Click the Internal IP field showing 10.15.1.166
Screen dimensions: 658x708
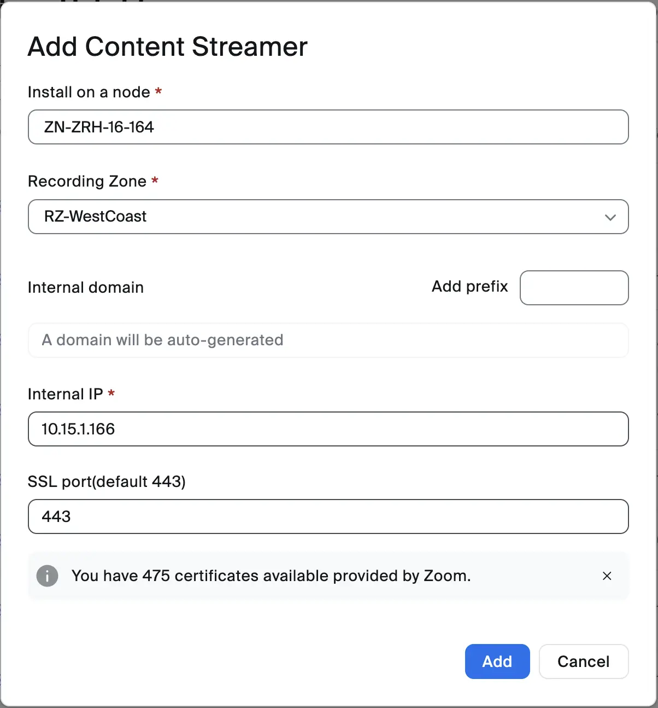tap(328, 429)
